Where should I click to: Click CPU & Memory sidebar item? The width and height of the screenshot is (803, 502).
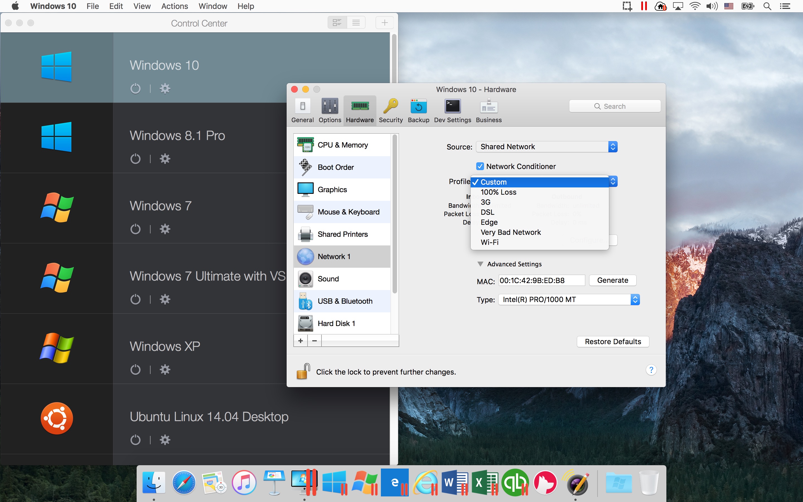point(342,144)
